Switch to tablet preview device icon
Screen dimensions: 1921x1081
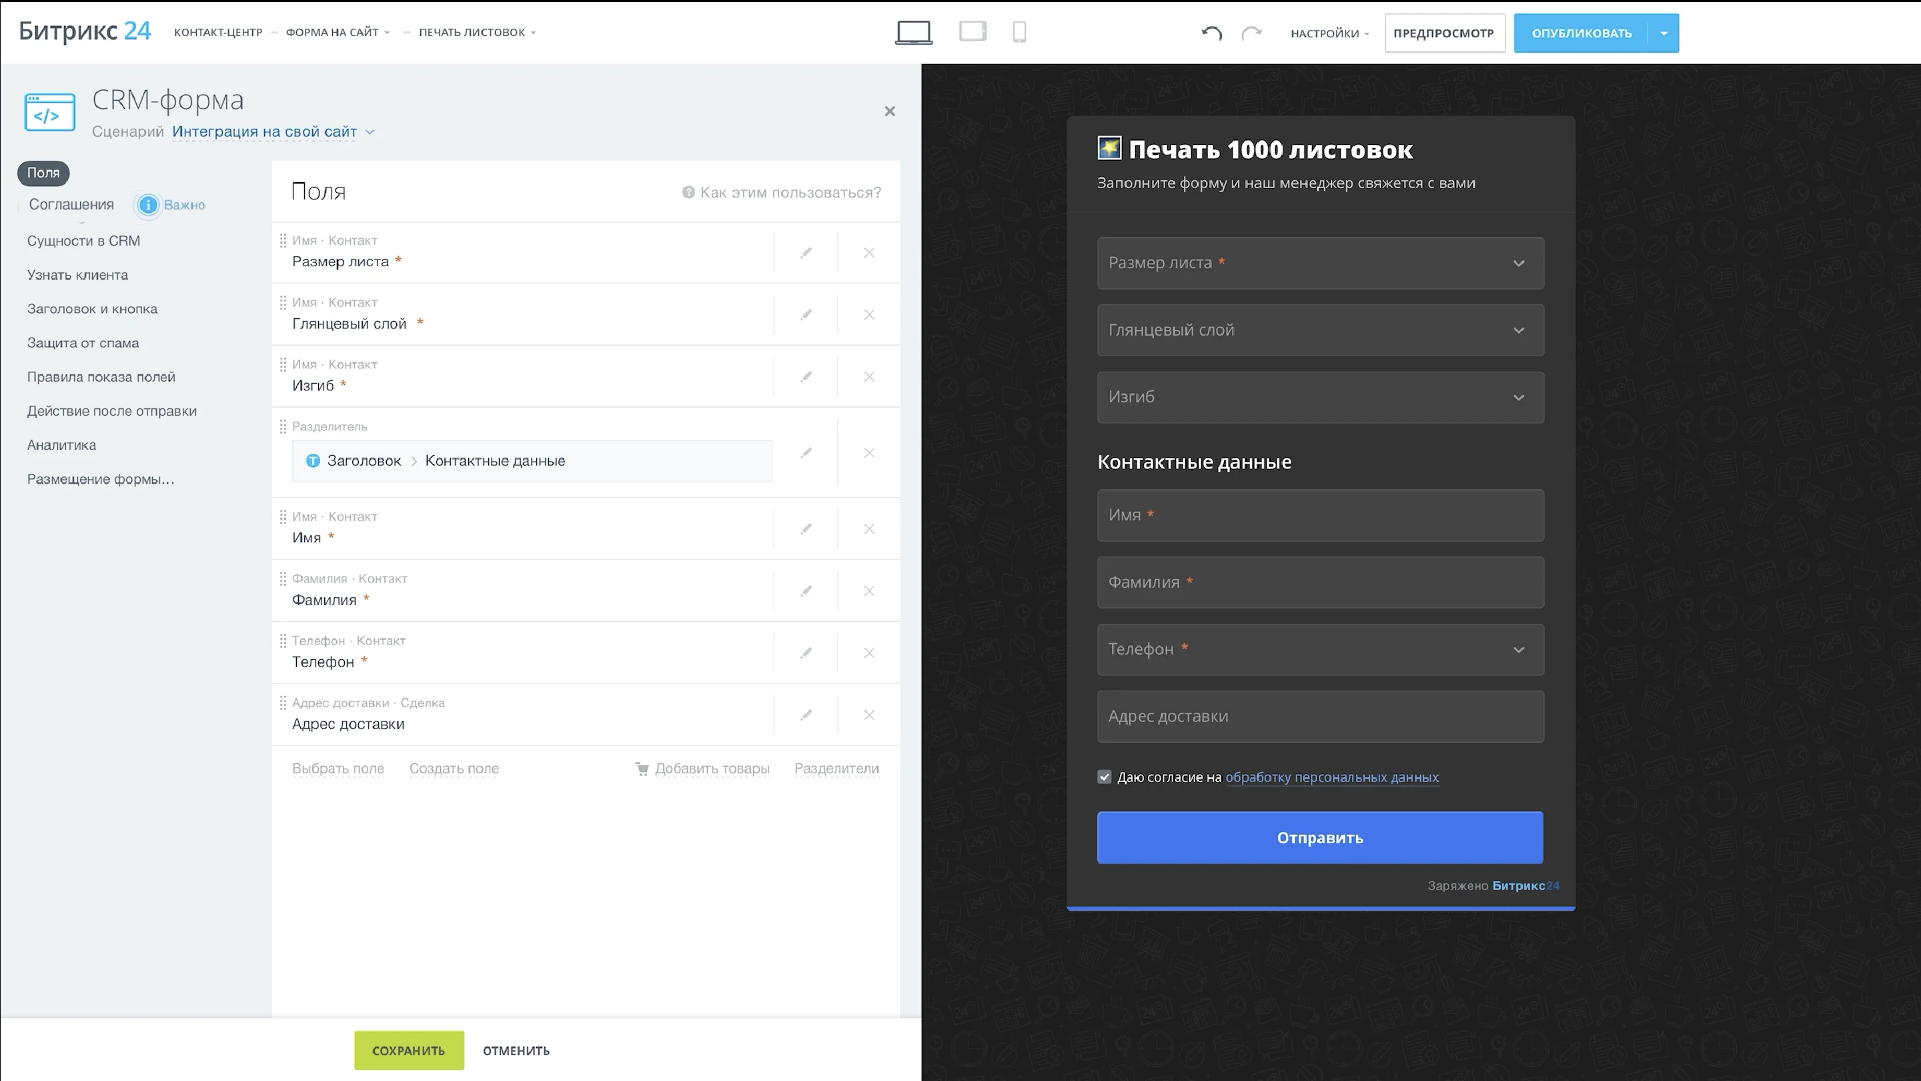(973, 31)
